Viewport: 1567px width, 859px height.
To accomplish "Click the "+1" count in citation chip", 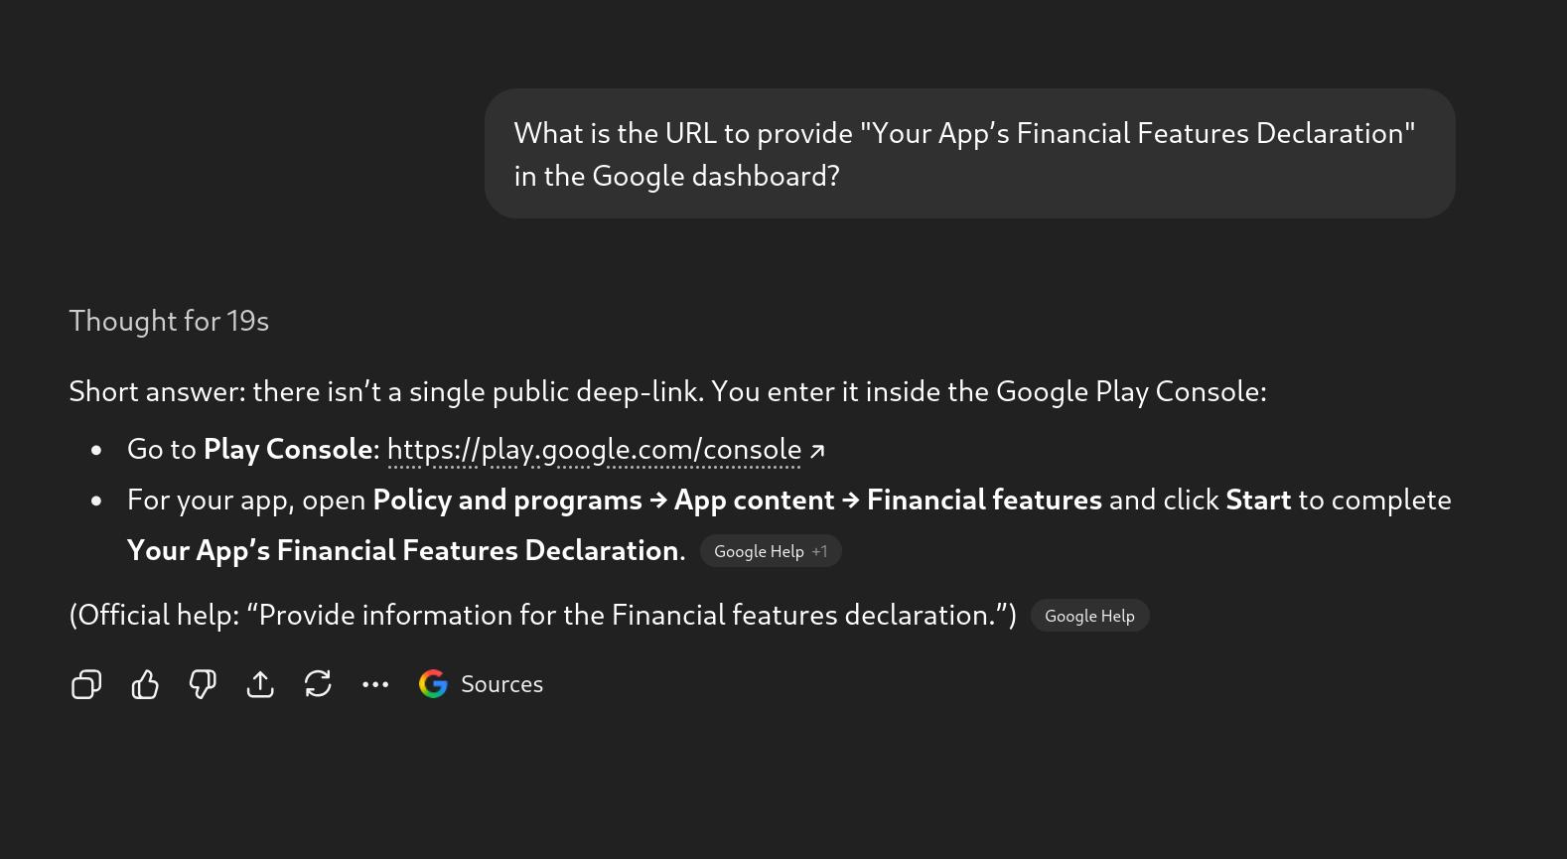I will pos(819,551).
